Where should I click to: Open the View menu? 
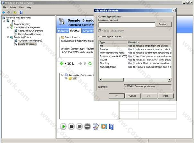pyautogui.click(x=21, y=7)
